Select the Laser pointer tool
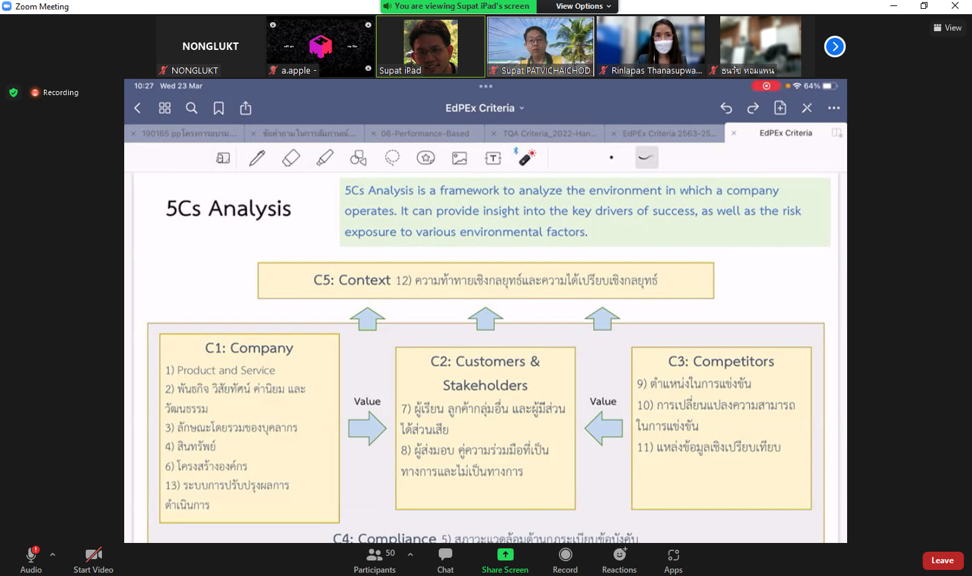Viewport: 972px width, 576px height. click(x=526, y=157)
